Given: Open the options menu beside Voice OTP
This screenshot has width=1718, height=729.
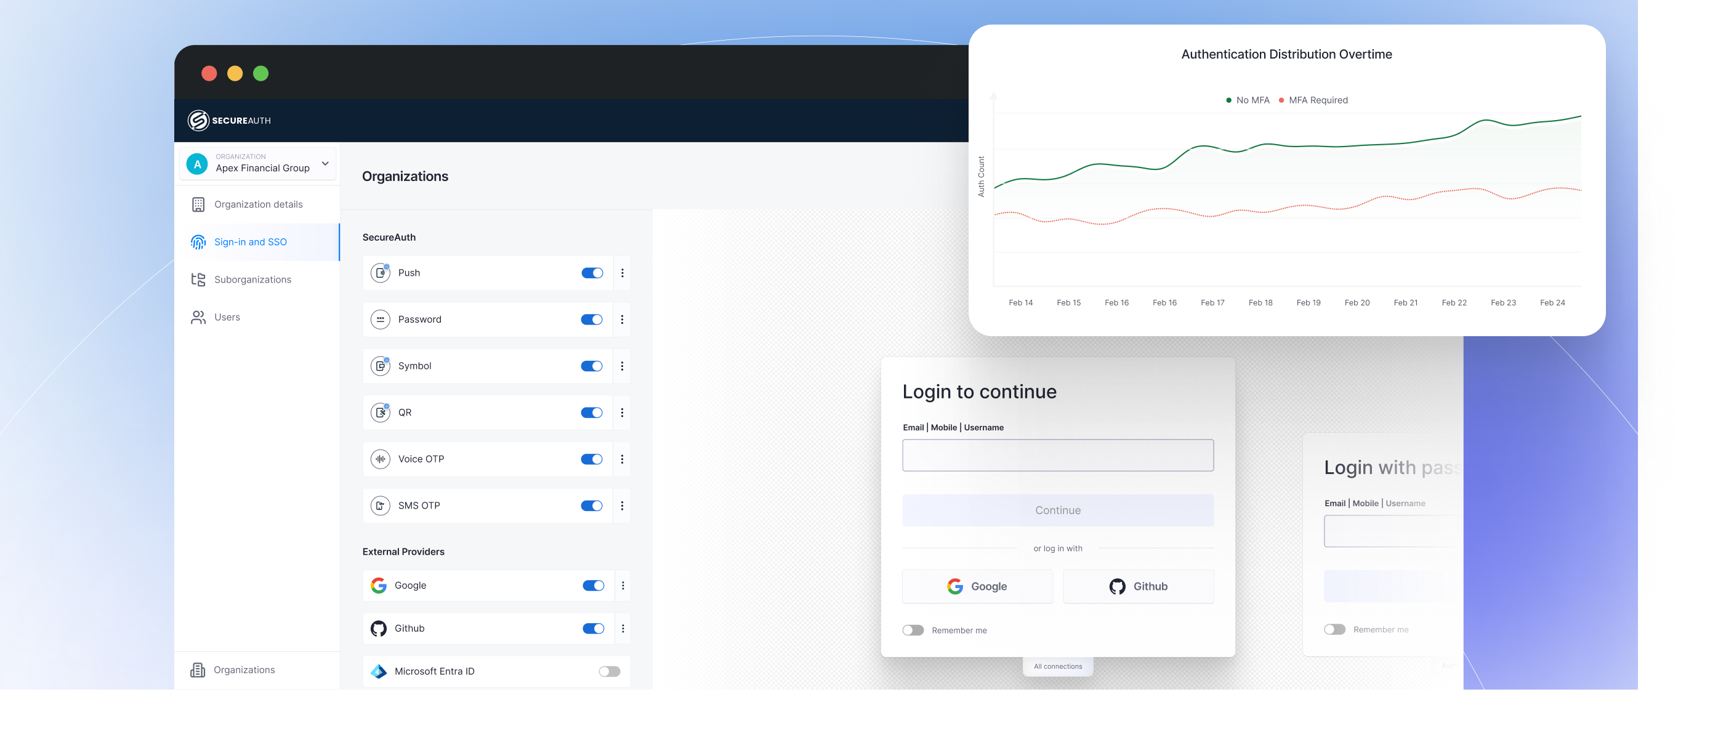Looking at the screenshot, I should click(623, 459).
